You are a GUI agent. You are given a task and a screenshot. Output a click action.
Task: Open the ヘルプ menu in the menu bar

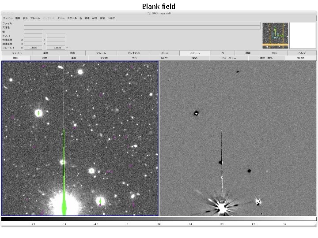click(111, 18)
